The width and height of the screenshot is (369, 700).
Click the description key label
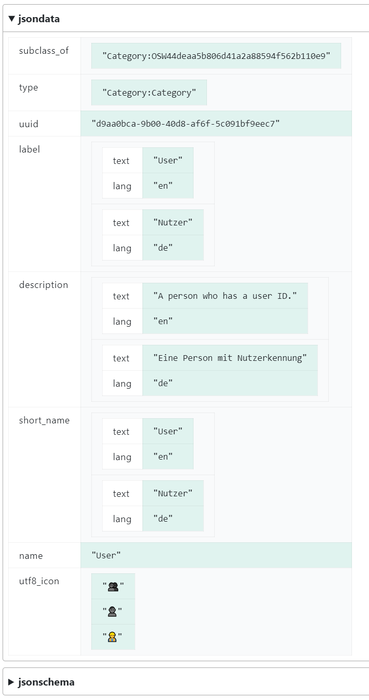click(43, 285)
